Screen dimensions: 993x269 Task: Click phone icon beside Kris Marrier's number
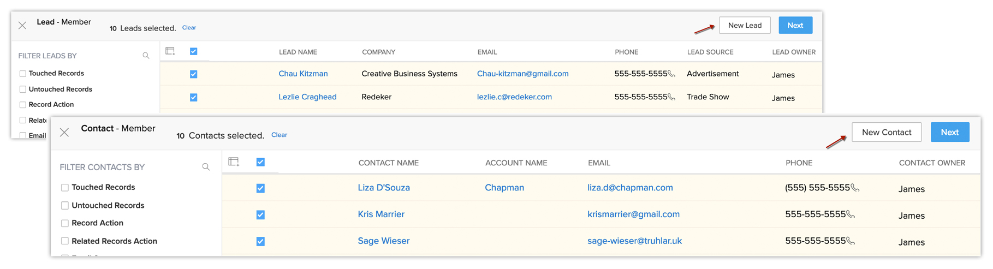pos(851,214)
